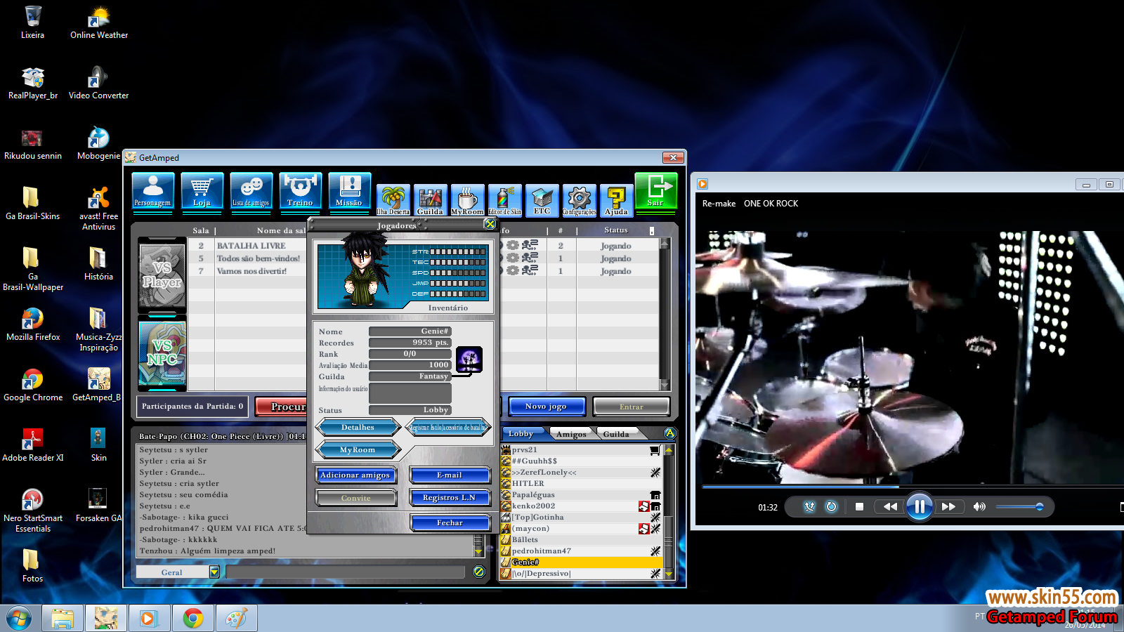Open Editor de Skin spray icon
This screenshot has width=1124, height=632.
pos(504,200)
